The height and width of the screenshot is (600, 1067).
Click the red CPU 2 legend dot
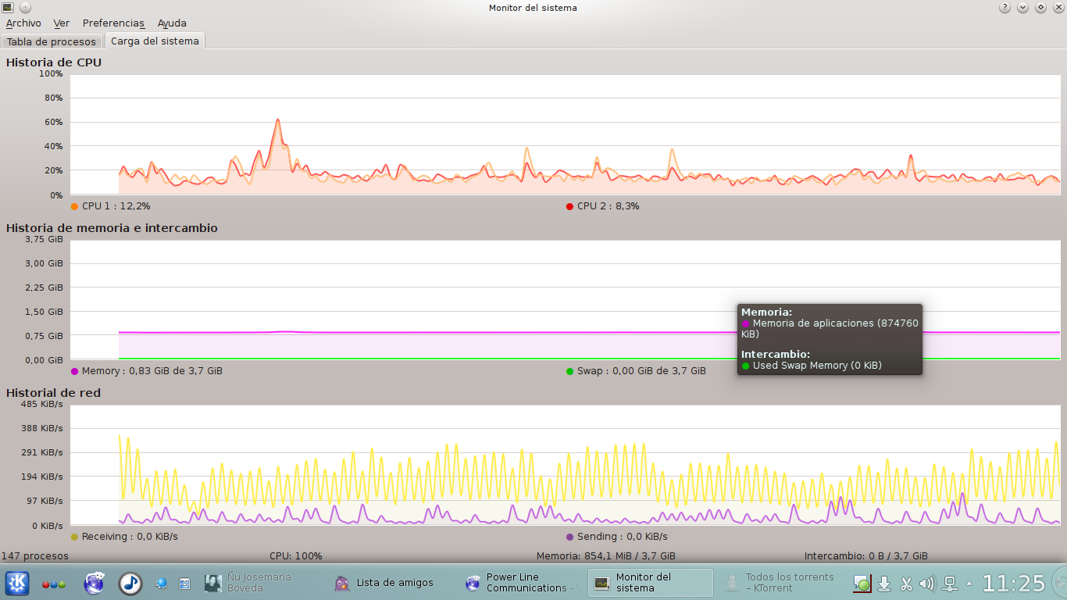(x=569, y=206)
